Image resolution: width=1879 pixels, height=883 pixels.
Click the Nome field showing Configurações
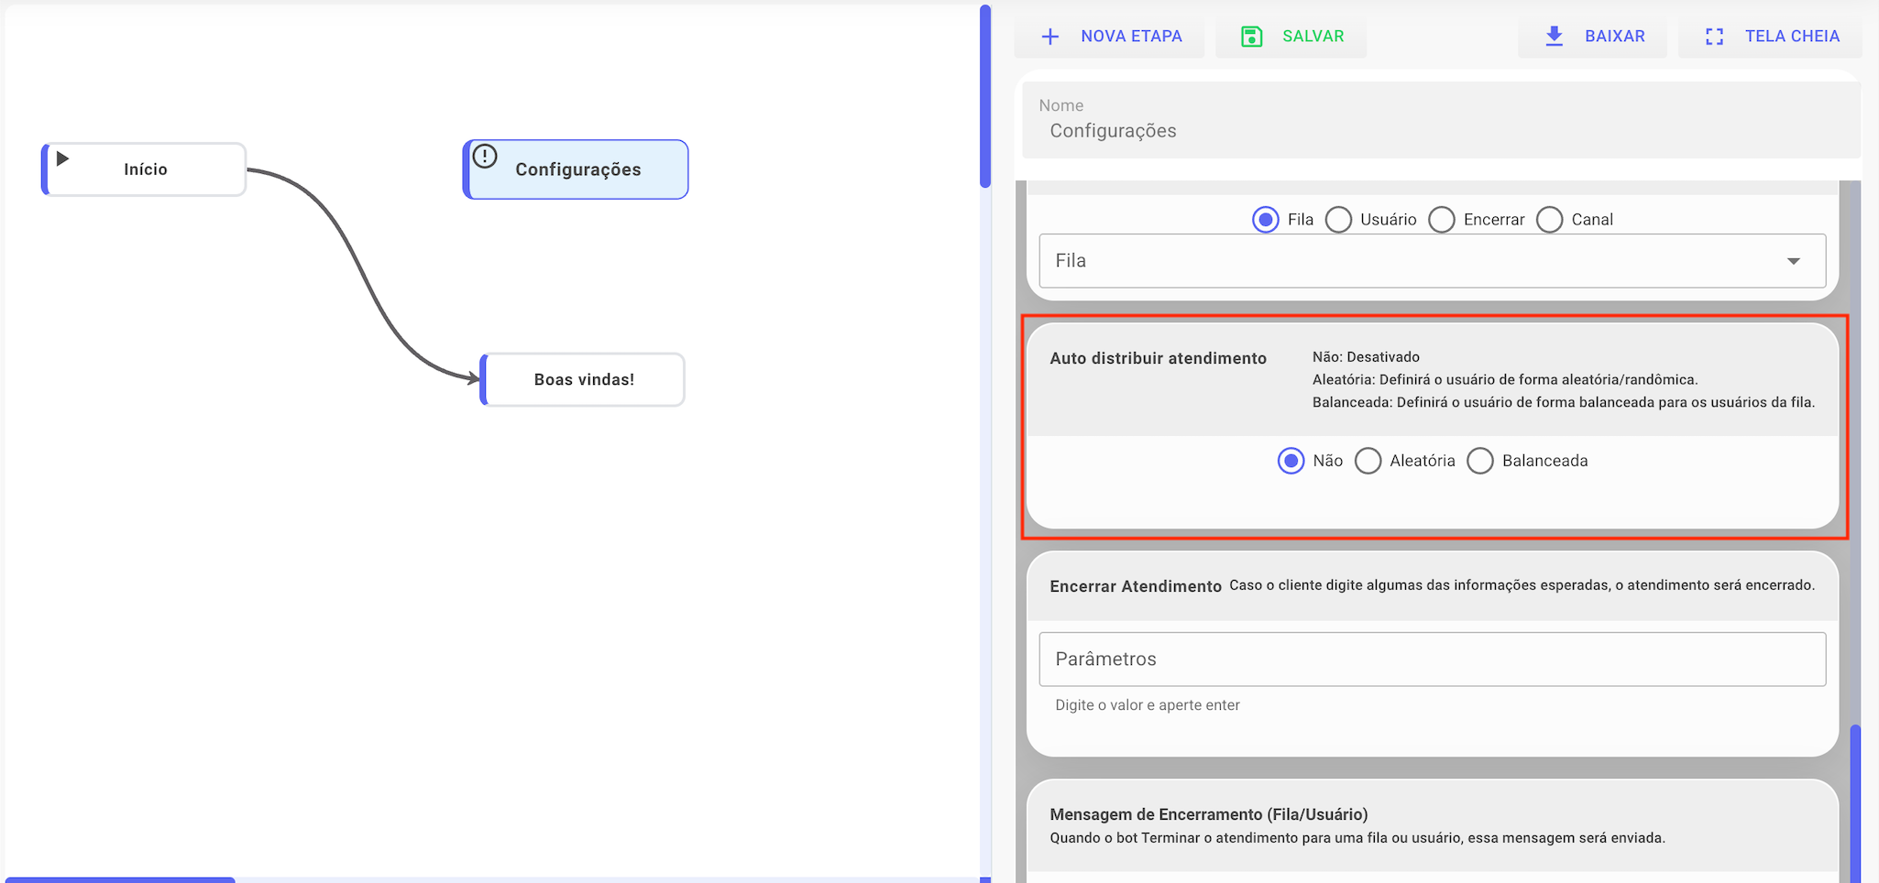click(x=1441, y=120)
